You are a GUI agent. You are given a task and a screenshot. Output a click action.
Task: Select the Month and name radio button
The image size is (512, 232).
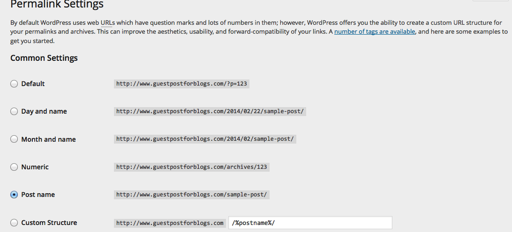14,139
